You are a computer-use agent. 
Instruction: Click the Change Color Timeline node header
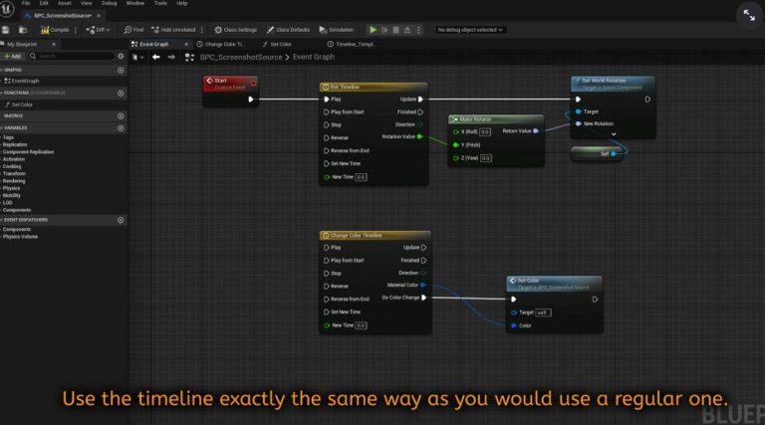pos(376,236)
